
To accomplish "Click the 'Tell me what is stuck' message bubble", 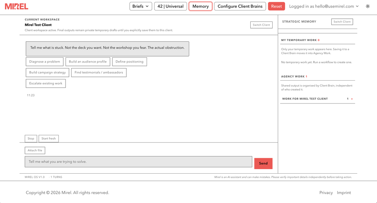I will coord(107,49).
